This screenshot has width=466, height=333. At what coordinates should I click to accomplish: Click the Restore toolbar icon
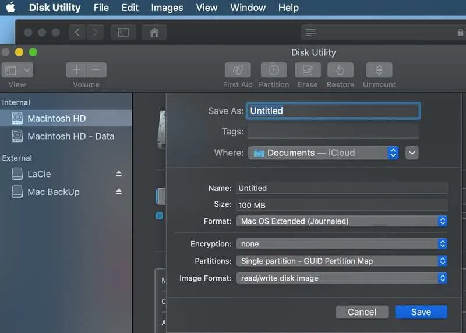tap(340, 70)
